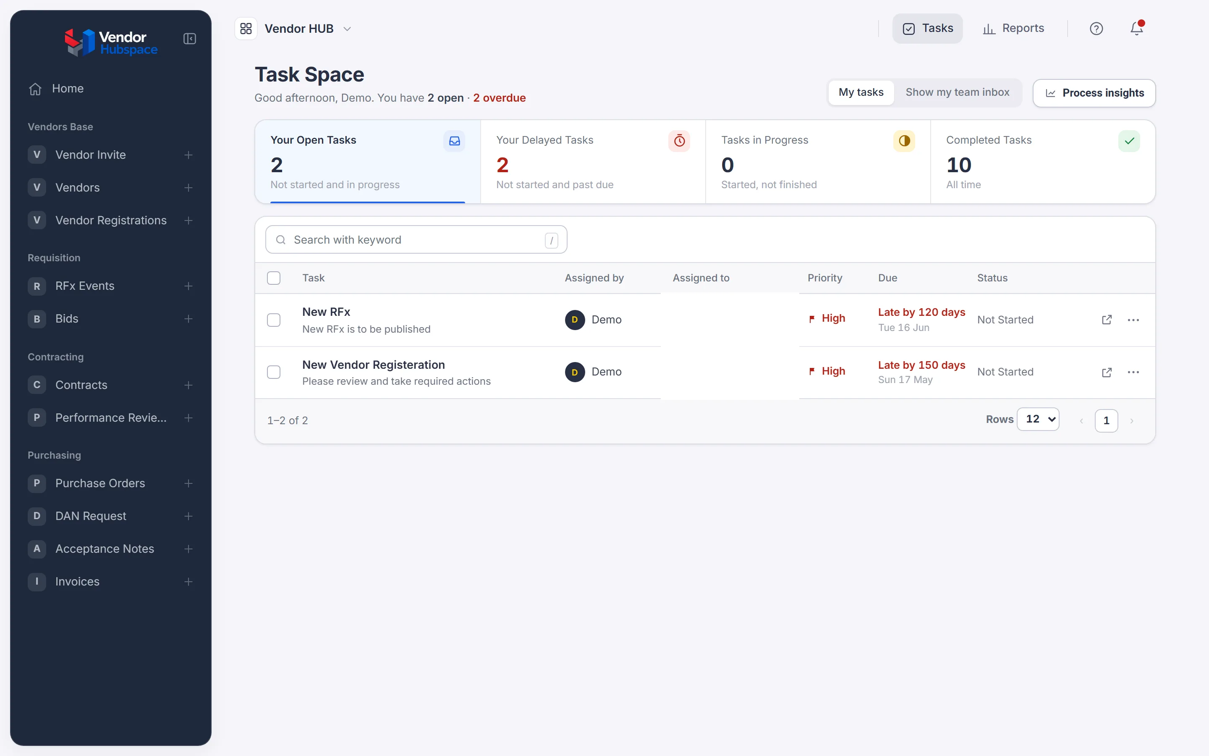Go to the next page arrow
This screenshot has width=1209, height=756.
[x=1132, y=420]
